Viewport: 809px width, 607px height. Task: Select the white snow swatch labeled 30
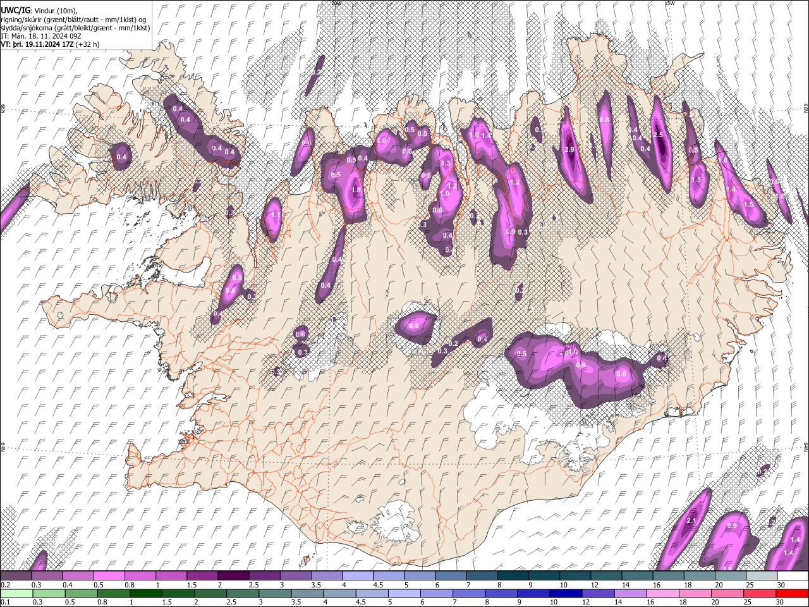(x=793, y=576)
